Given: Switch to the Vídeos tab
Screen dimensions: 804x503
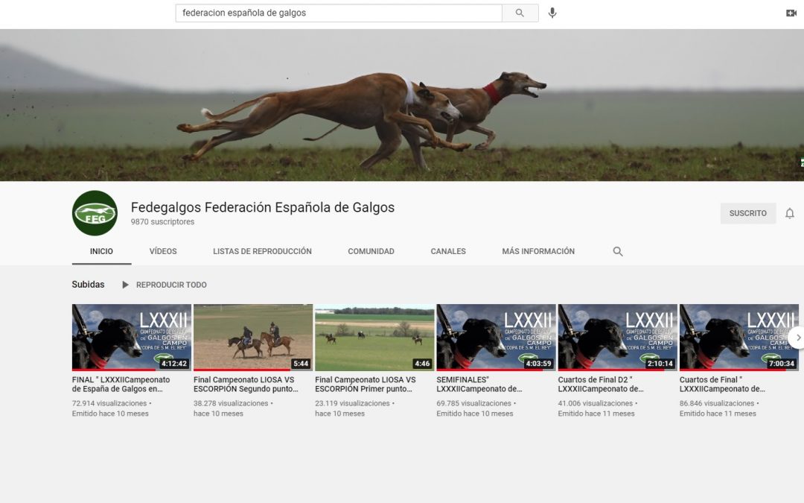Looking at the screenshot, I should pos(163,252).
